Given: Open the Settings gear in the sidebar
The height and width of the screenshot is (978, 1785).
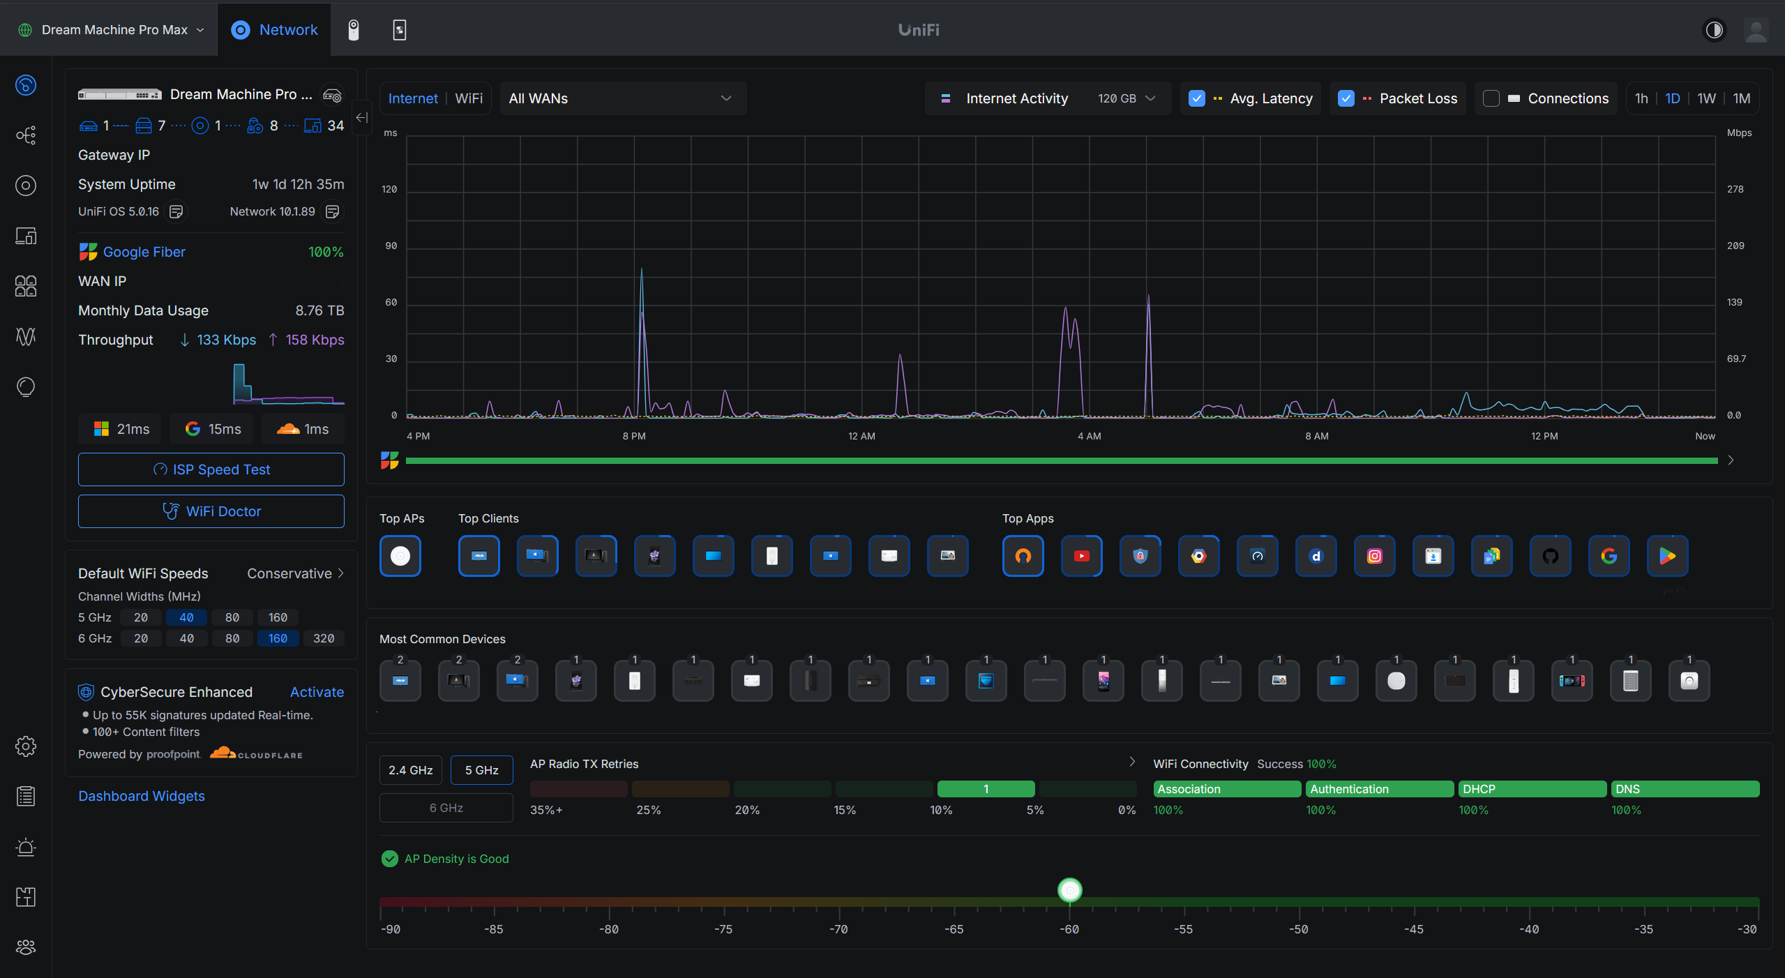Looking at the screenshot, I should [x=25, y=746].
